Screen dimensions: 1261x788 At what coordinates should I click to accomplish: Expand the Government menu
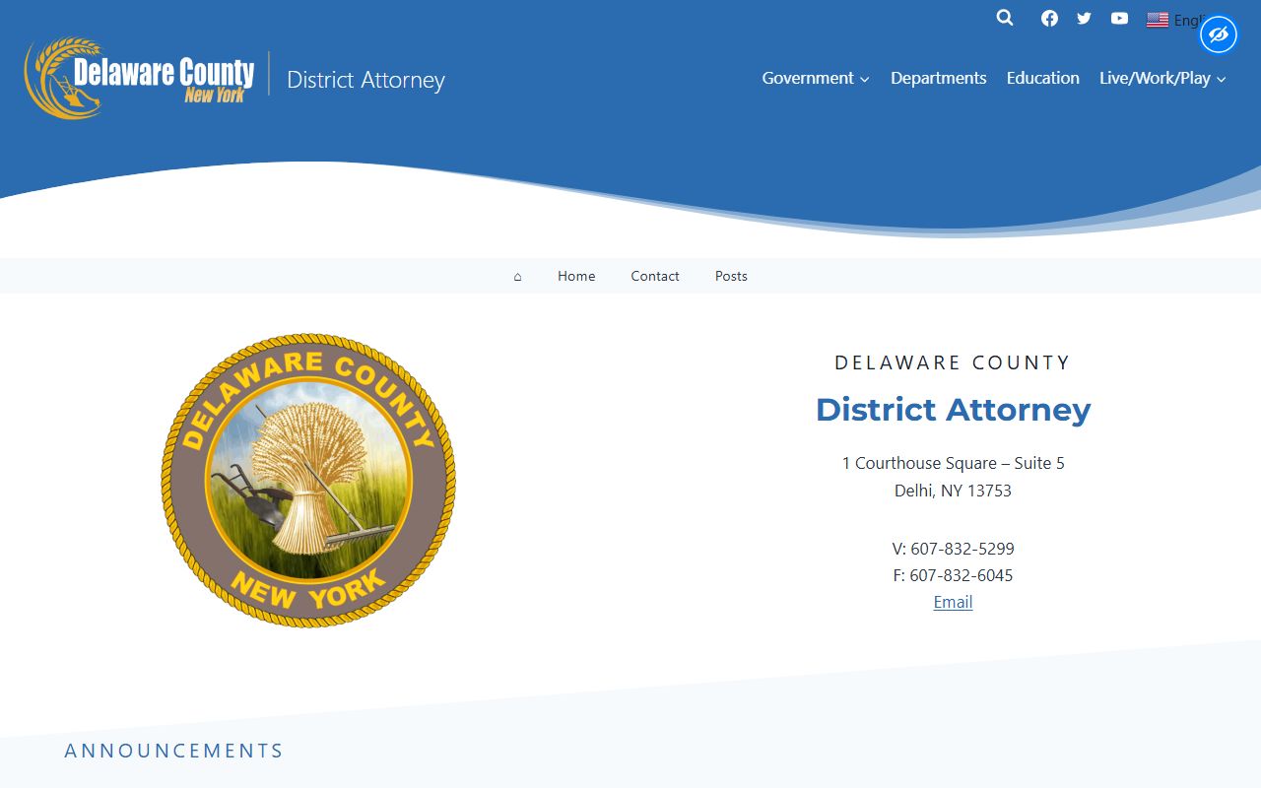click(x=816, y=78)
